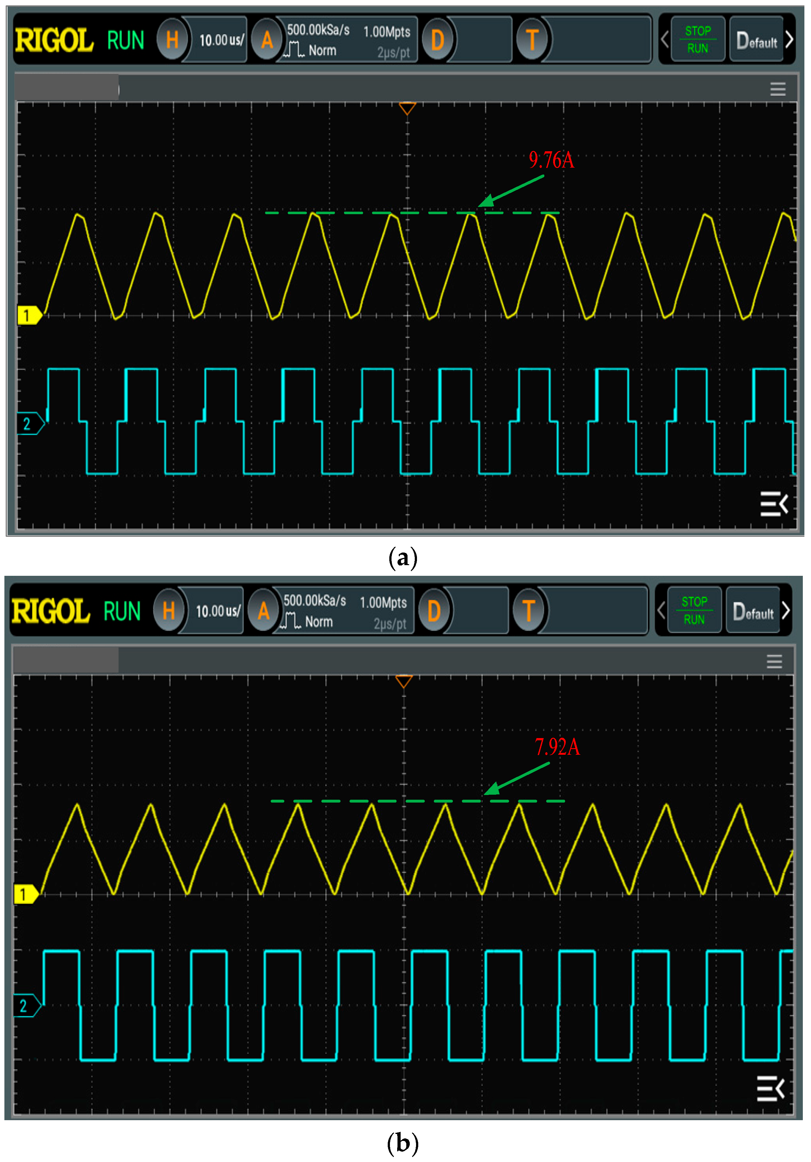811x1162 pixels.
Task: Click right chevron next to top Default
Action: tap(789, 40)
